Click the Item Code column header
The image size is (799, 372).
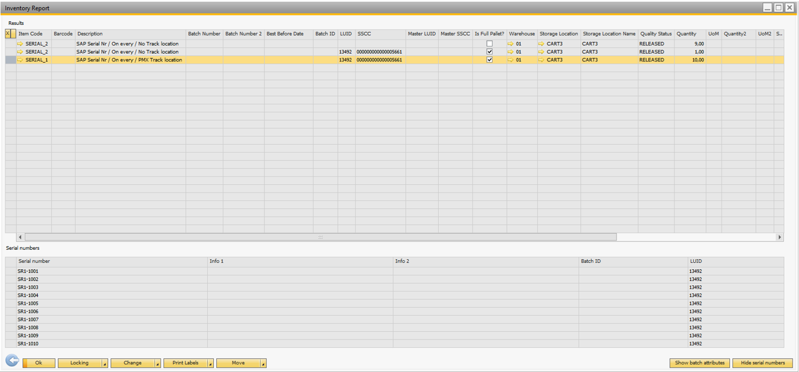(31, 34)
